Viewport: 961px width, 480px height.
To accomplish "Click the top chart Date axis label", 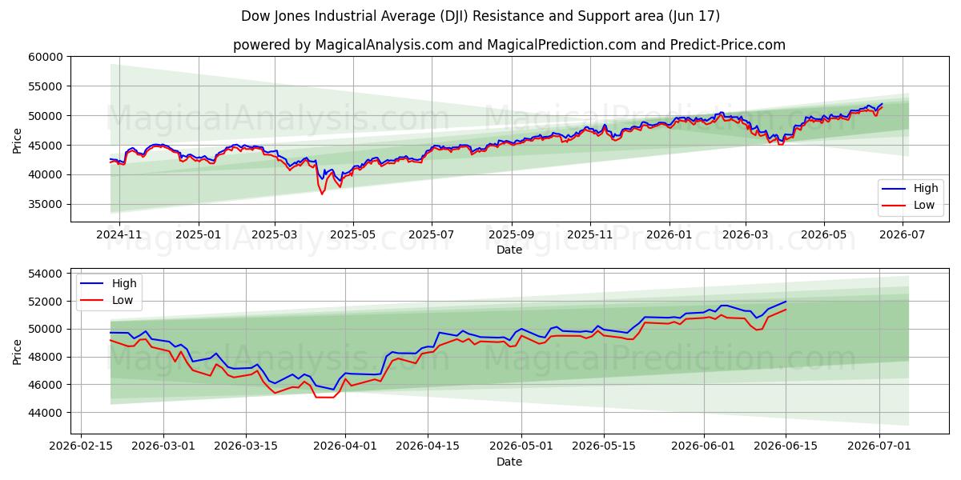I will pyautogui.click(x=509, y=250).
